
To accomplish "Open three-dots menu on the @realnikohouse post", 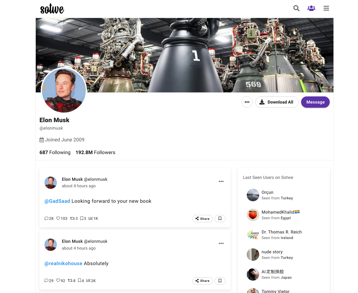I will 221,243.
